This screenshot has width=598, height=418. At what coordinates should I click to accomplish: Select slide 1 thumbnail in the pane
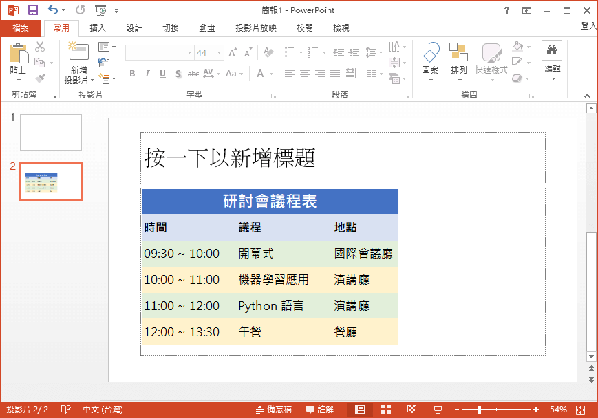(x=50, y=131)
